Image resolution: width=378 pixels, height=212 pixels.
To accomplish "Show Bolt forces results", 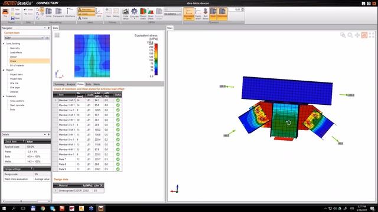I will (x=206, y=14).
